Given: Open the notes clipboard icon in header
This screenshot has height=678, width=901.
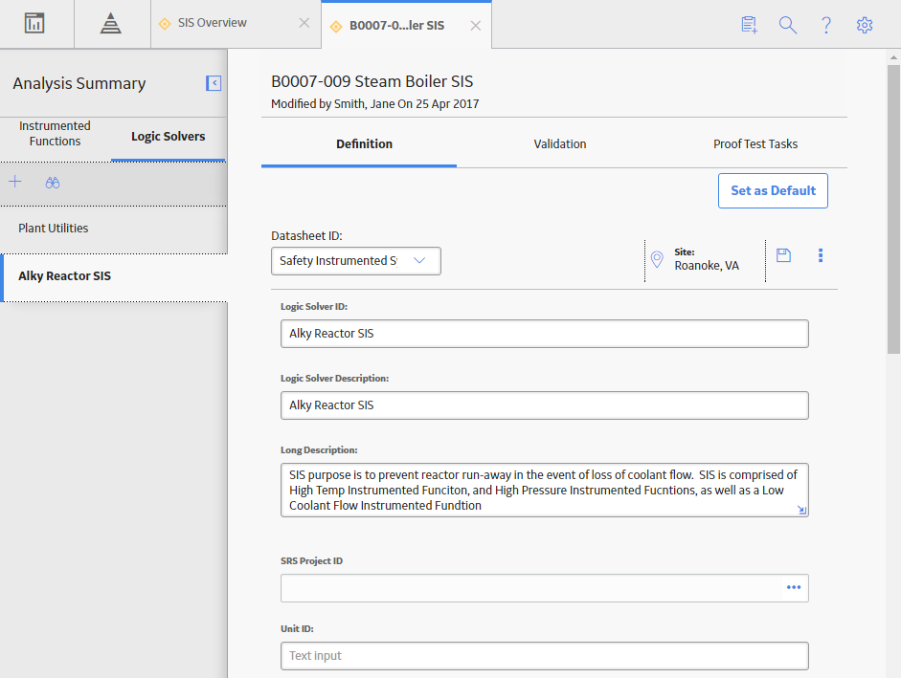Looking at the screenshot, I should (x=749, y=25).
